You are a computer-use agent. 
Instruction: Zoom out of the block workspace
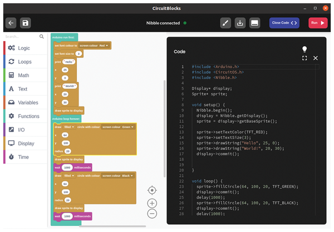click(152, 214)
